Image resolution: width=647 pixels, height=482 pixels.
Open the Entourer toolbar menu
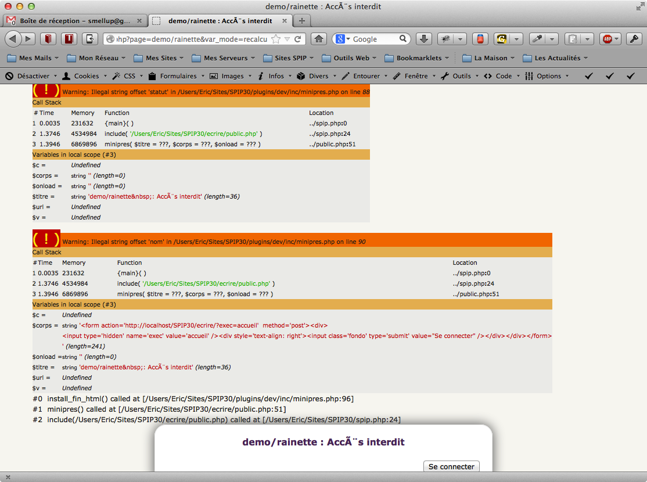[365, 76]
